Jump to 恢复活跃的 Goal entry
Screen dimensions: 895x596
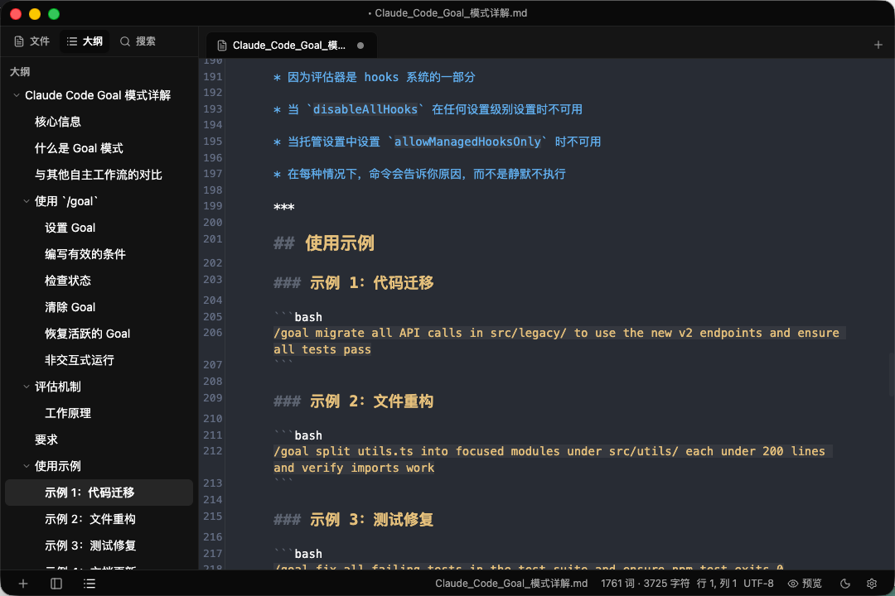pyautogui.click(x=87, y=334)
